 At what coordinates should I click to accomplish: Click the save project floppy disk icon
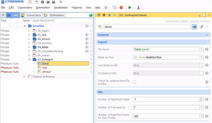point(48,2)
